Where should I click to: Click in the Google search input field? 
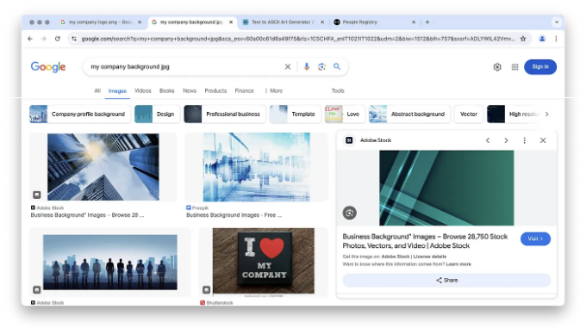pyautogui.click(x=185, y=67)
